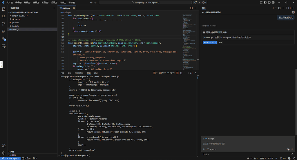Image resolution: width=297 pixels, height=160 pixels.
Task: Open Copilot status icon in status bar
Action: pyautogui.click(x=289, y=159)
